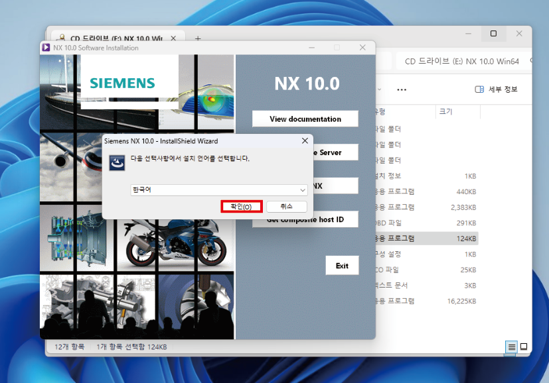Select the 3KB text document row

click(x=427, y=286)
